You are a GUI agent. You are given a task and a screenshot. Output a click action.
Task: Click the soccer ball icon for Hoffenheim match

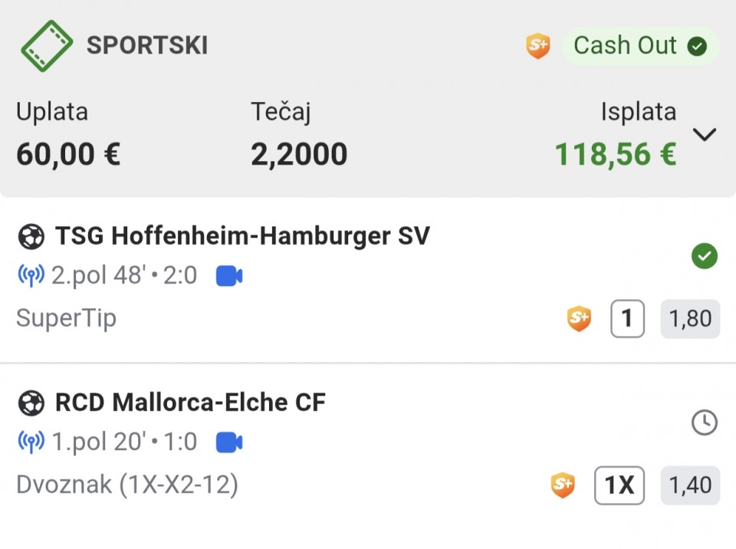31,236
